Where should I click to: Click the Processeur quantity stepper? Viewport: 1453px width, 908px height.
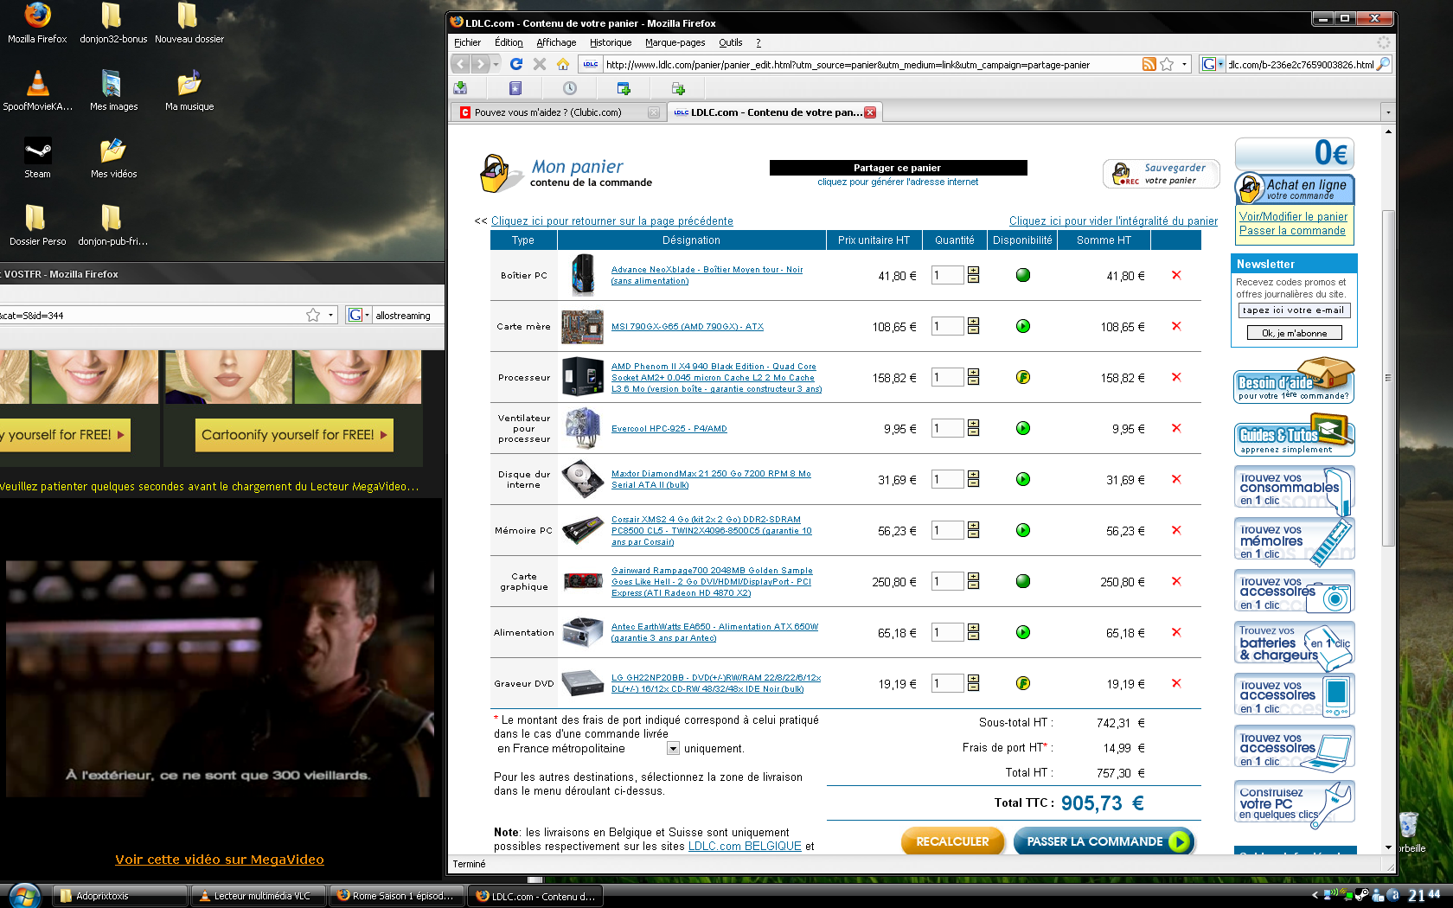pyautogui.click(x=973, y=377)
